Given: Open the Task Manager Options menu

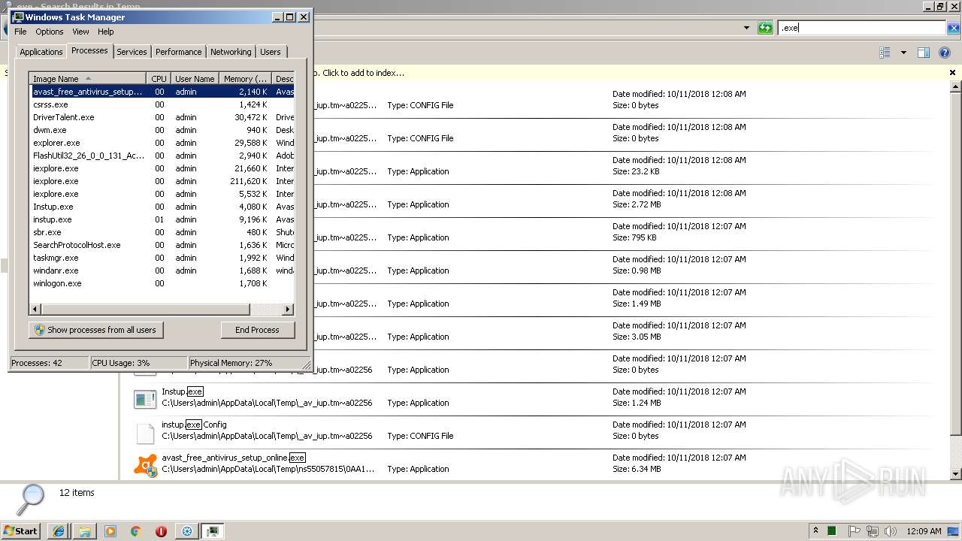Looking at the screenshot, I should pyautogui.click(x=50, y=32).
